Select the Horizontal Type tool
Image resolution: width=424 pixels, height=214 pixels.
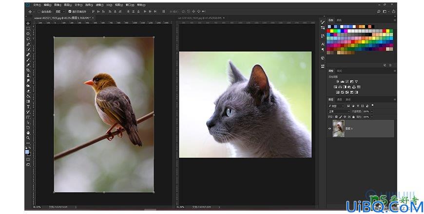[28, 107]
